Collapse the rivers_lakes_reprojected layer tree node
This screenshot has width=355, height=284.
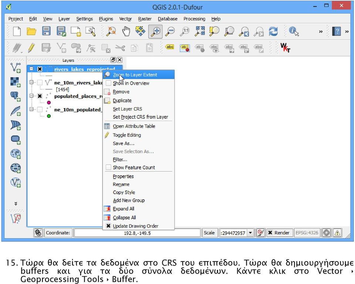point(31,69)
